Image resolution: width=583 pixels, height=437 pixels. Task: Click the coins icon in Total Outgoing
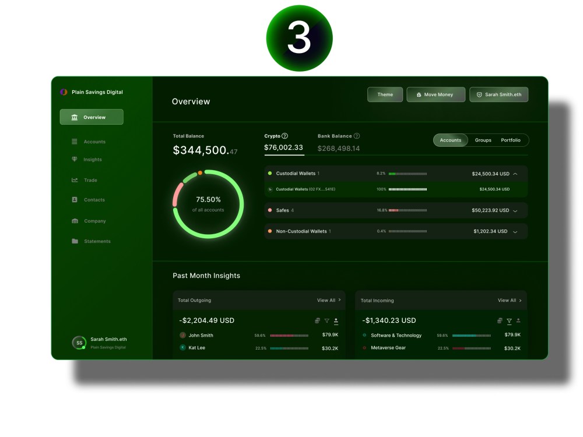tap(317, 320)
